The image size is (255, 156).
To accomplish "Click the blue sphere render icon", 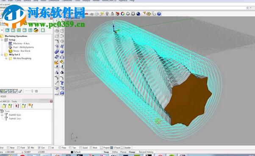I will pos(138,14).
